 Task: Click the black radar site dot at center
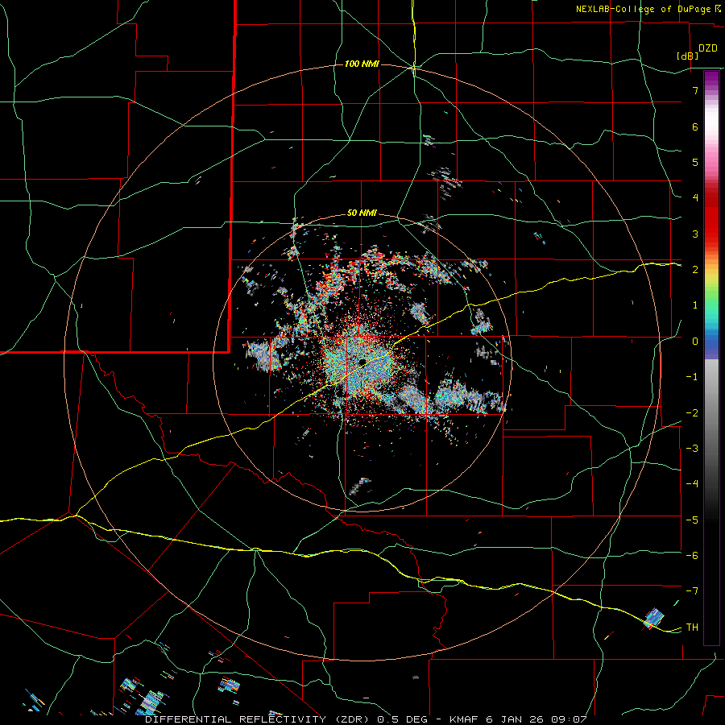click(x=362, y=362)
